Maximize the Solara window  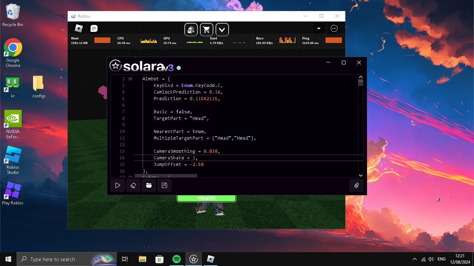[x=344, y=63]
